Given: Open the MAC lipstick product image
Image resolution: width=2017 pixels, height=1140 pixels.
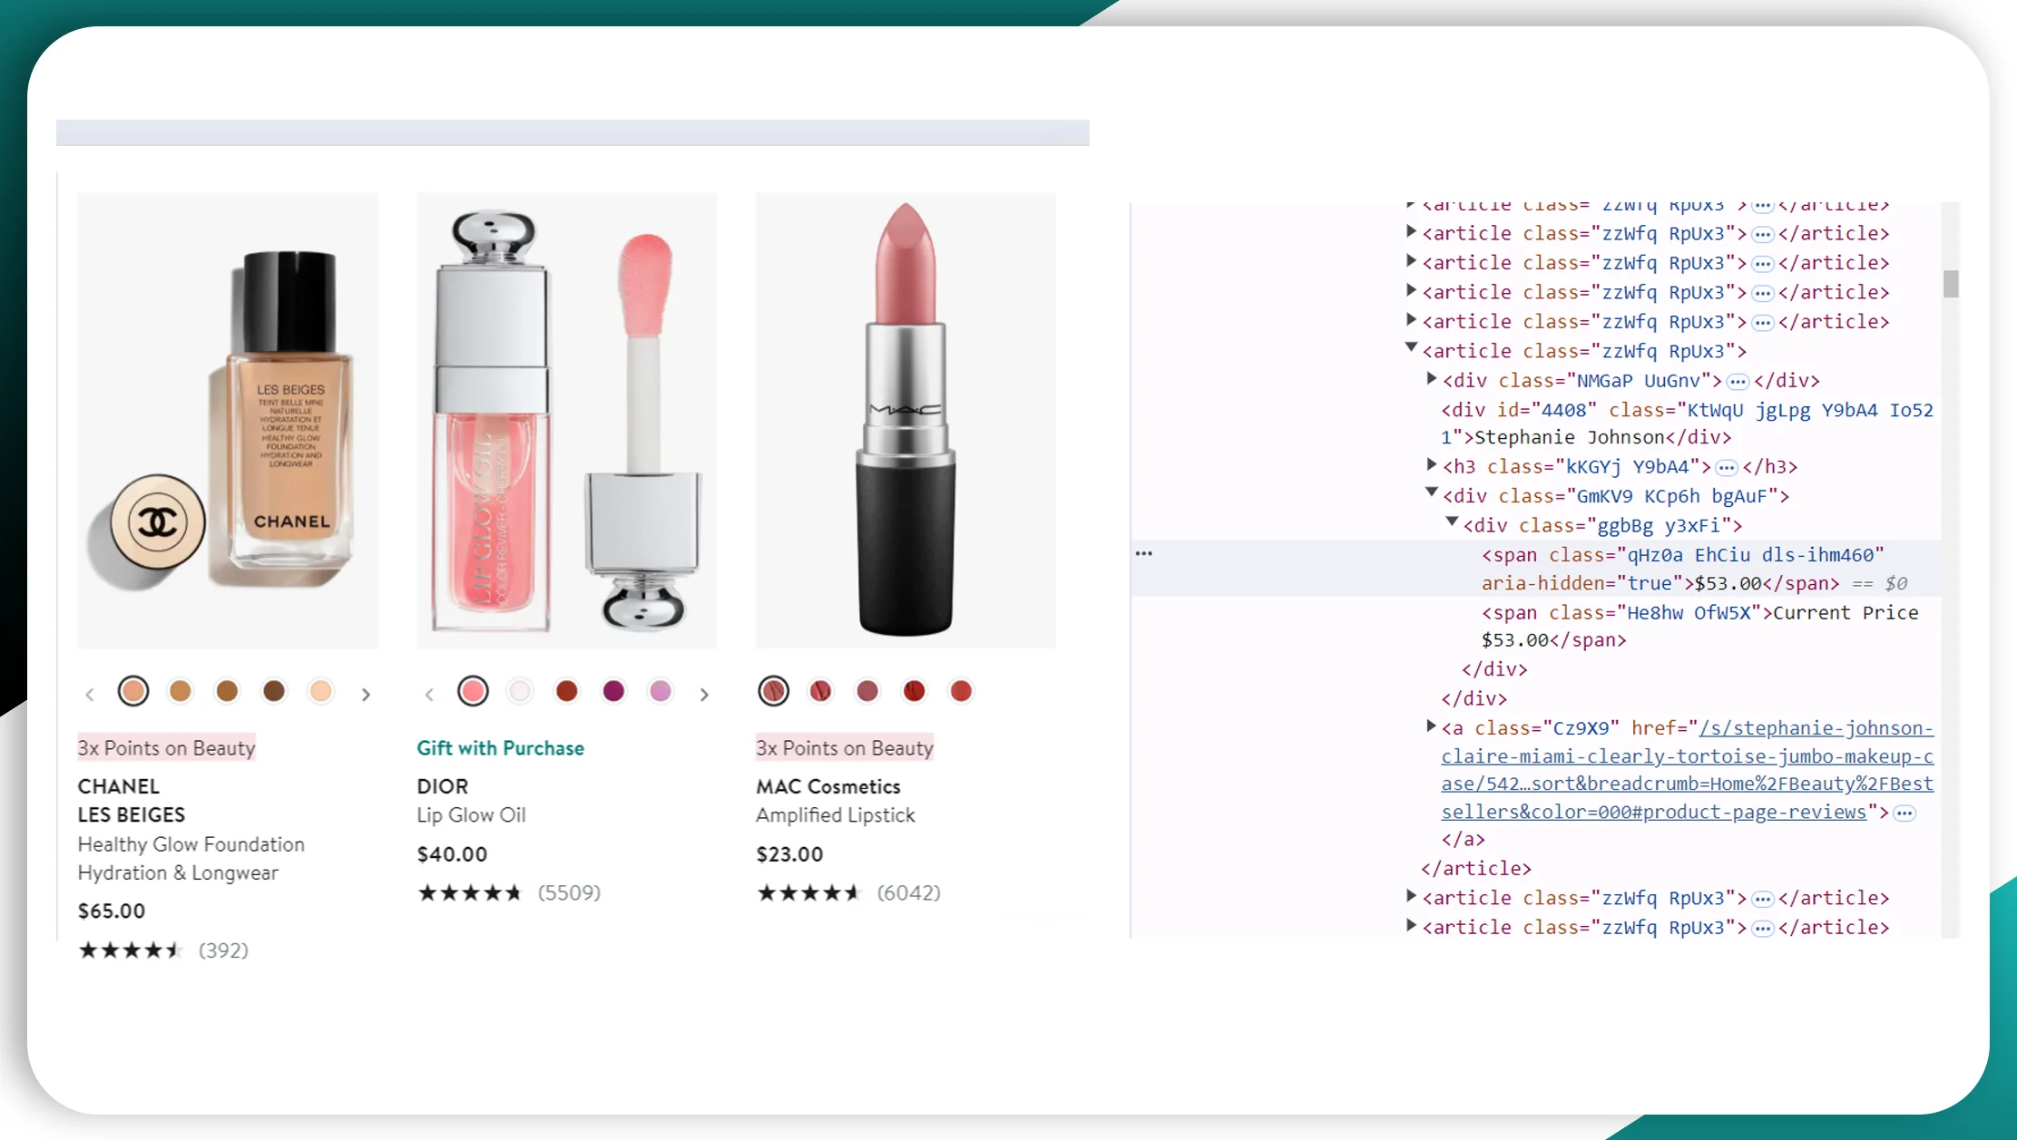Looking at the screenshot, I should 906,420.
